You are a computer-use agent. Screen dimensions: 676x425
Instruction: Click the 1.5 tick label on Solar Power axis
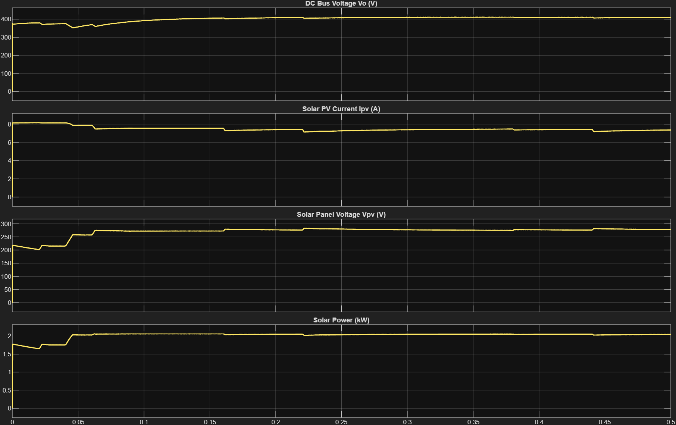coord(7,354)
